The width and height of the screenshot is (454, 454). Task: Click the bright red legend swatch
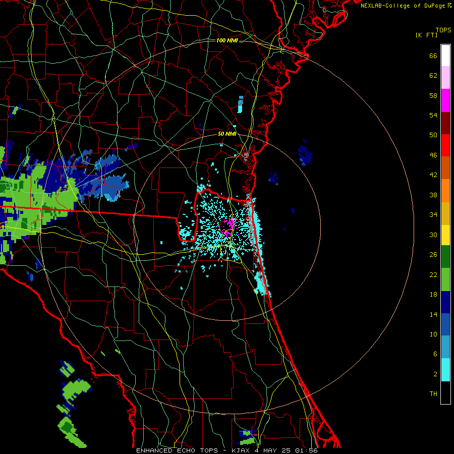[x=445, y=145]
